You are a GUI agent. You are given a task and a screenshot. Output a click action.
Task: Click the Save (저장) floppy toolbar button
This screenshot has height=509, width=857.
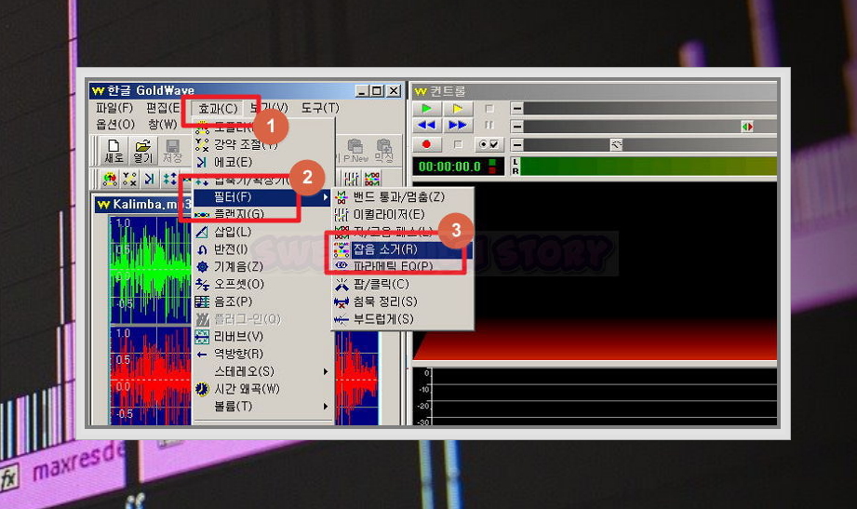pos(172,151)
